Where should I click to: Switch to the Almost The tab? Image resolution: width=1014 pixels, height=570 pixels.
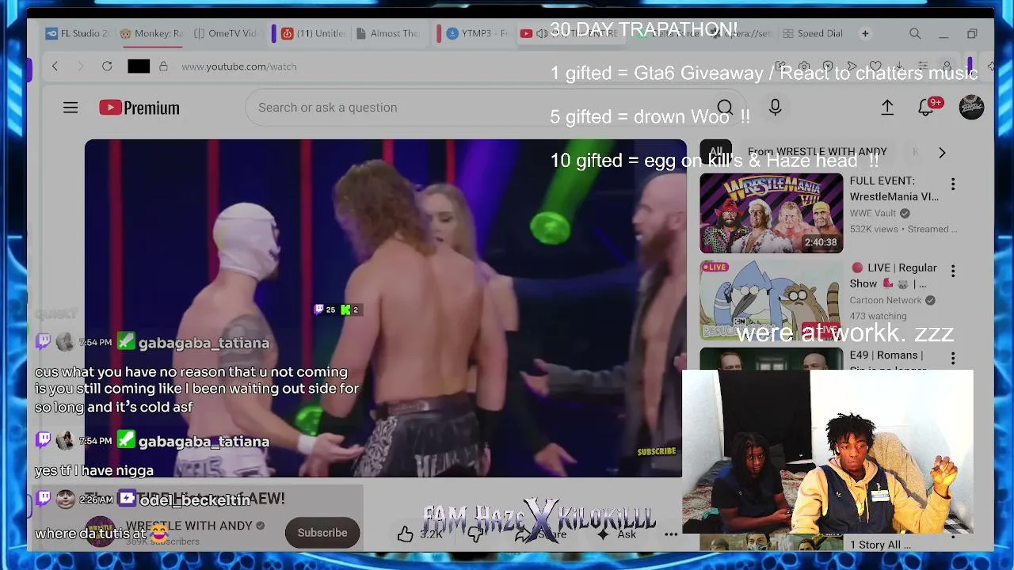tap(388, 34)
